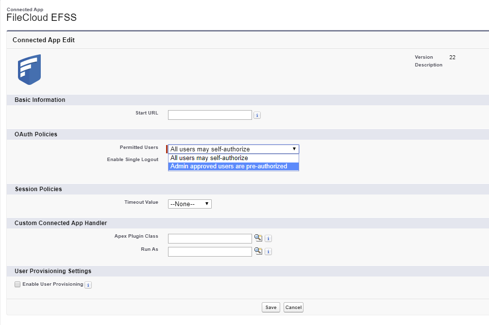The height and width of the screenshot is (325, 489).
Task: Select Admin approved users are pre-authorized
Action: point(233,166)
